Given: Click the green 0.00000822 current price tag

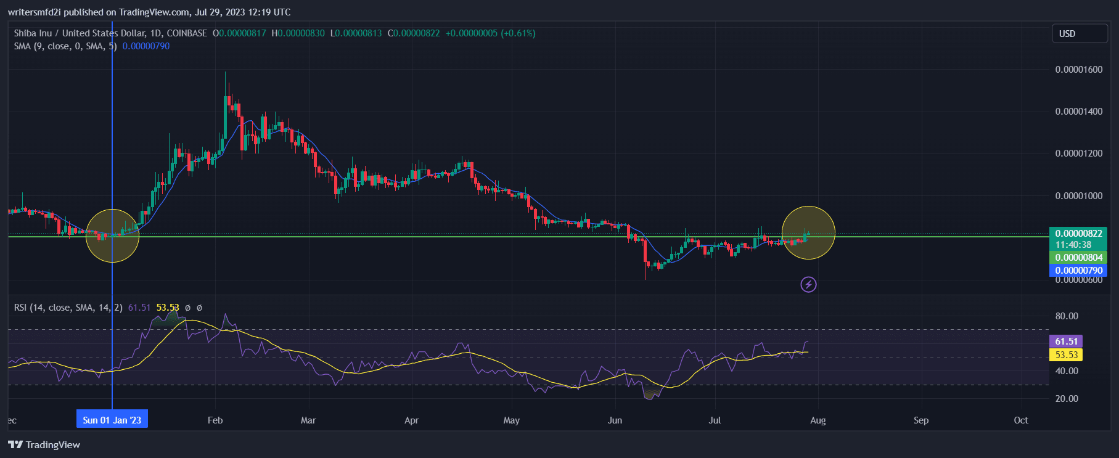Looking at the screenshot, I should [x=1078, y=234].
